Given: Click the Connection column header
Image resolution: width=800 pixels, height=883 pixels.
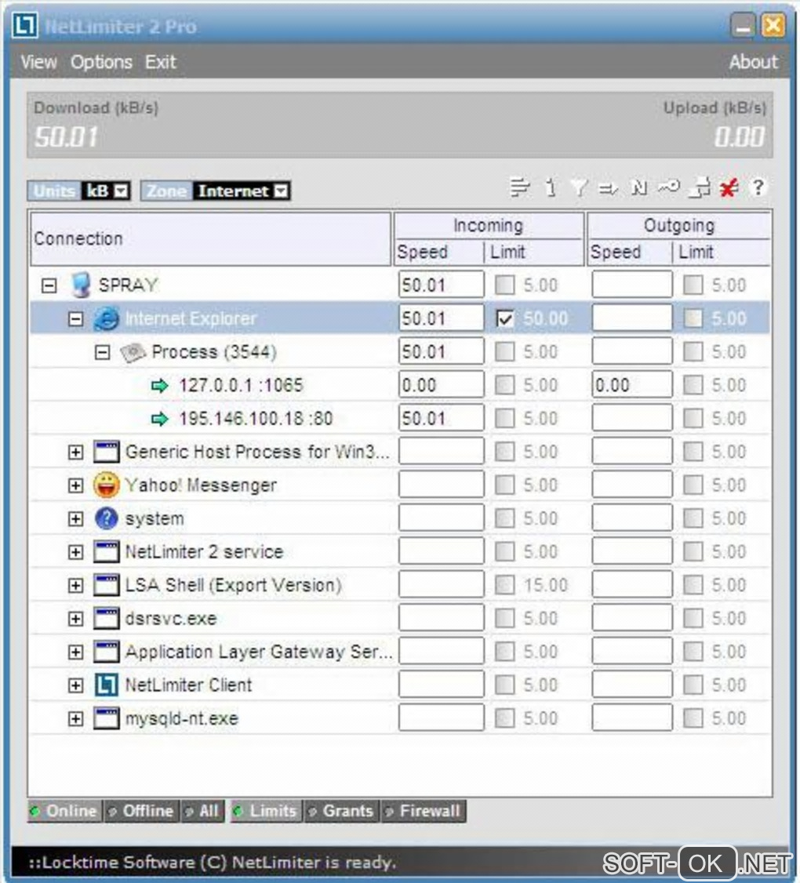Looking at the screenshot, I should pyautogui.click(x=210, y=238).
